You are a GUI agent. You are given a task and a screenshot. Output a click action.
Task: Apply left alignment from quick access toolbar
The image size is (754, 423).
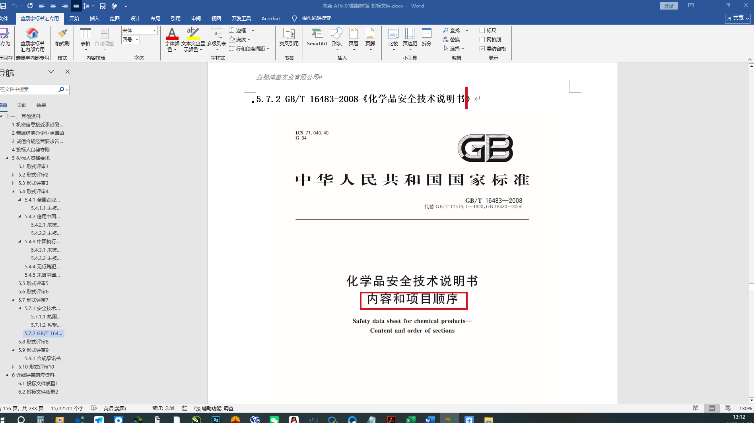tap(41, 6)
